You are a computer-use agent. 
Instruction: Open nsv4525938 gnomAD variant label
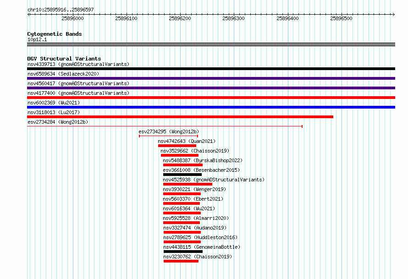coord(214,180)
